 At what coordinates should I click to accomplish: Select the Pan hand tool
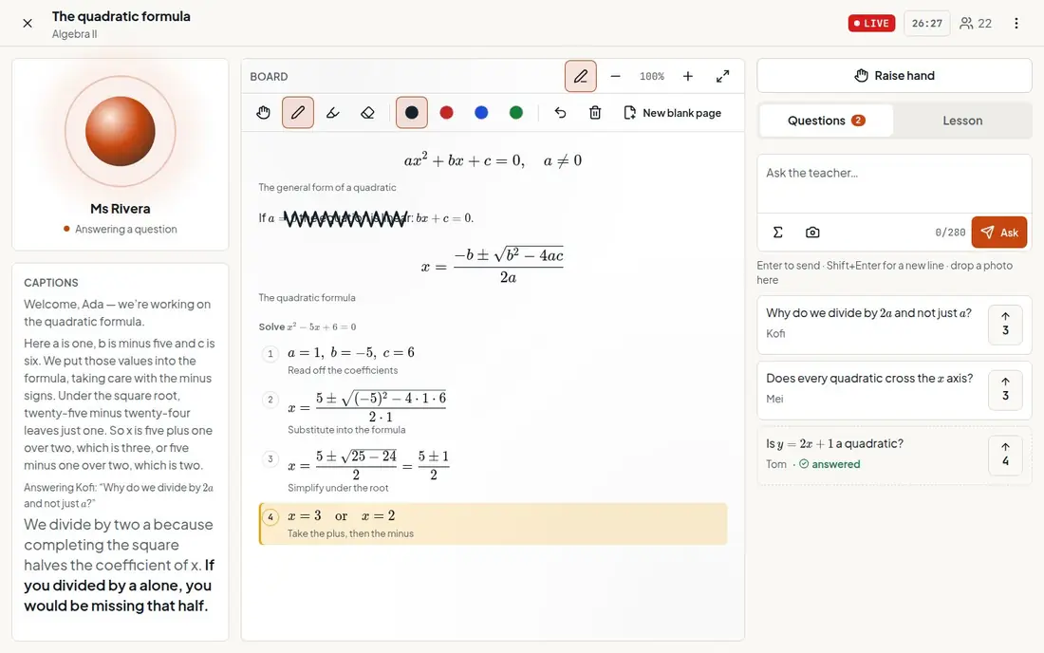click(264, 113)
